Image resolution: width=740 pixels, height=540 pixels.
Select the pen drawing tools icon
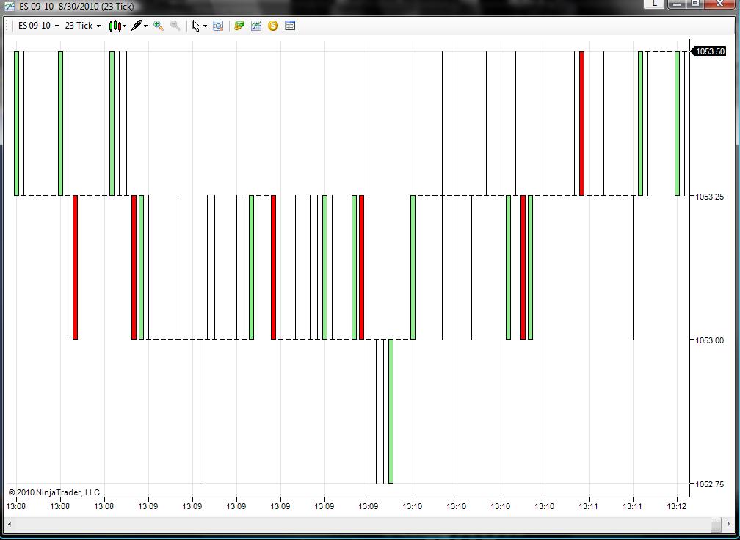(137, 26)
